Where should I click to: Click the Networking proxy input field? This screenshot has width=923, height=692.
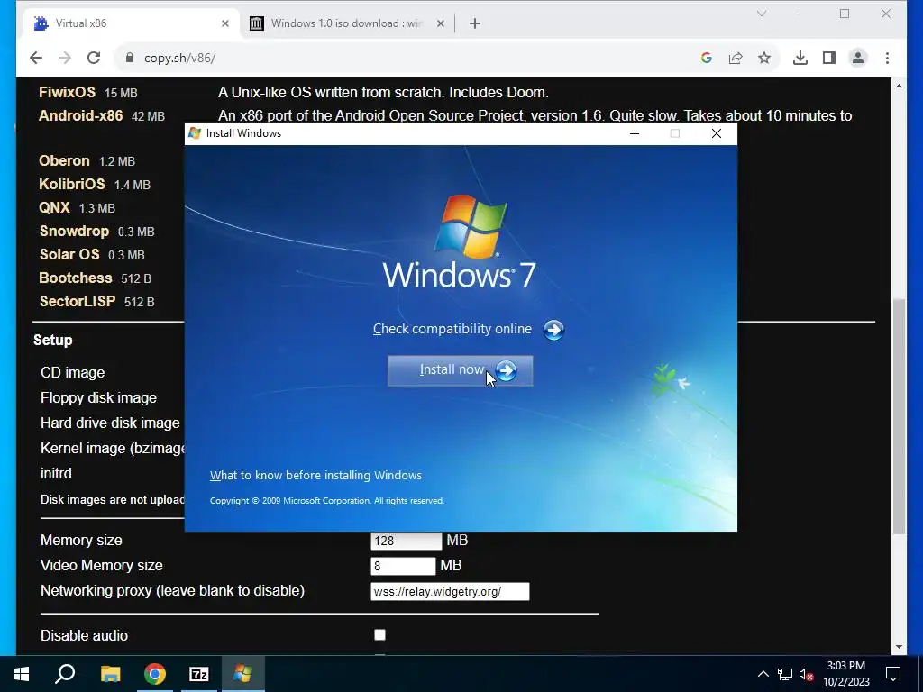click(x=450, y=591)
